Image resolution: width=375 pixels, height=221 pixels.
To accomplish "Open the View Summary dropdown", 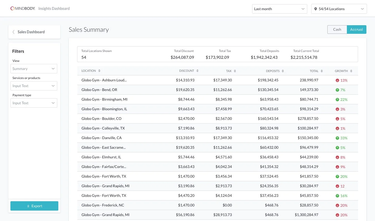I will point(34,69).
